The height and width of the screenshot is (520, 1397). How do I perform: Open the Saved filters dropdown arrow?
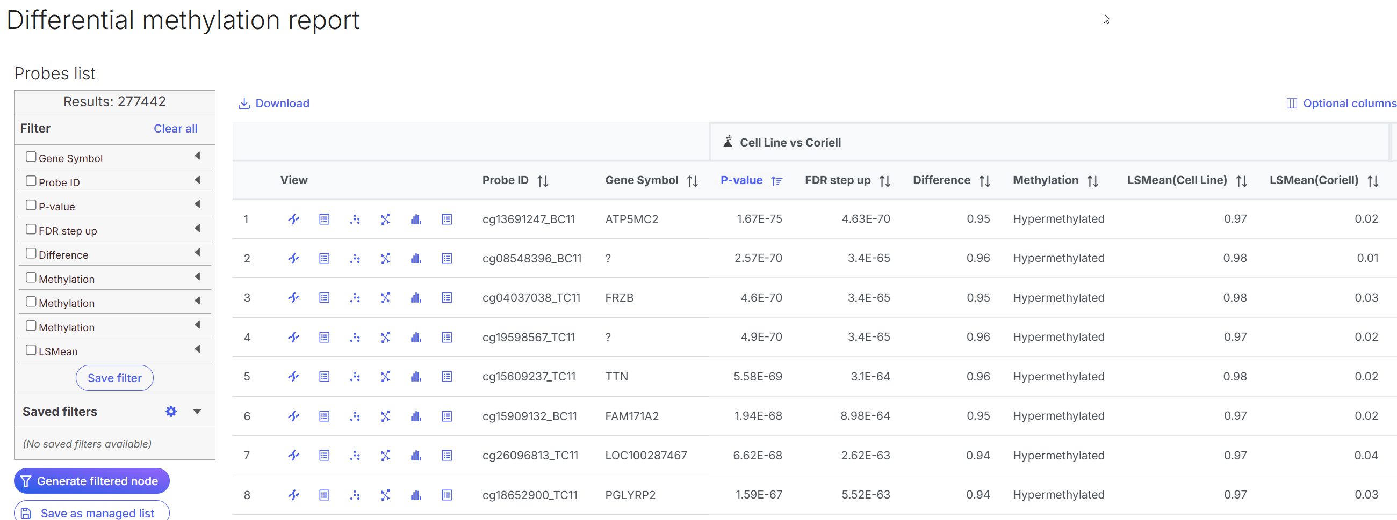click(x=197, y=412)
